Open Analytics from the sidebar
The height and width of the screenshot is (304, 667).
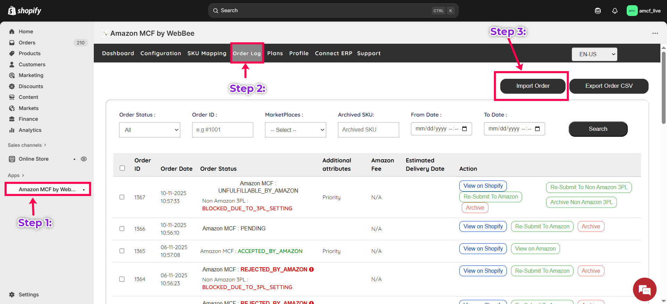coord(30,130)
